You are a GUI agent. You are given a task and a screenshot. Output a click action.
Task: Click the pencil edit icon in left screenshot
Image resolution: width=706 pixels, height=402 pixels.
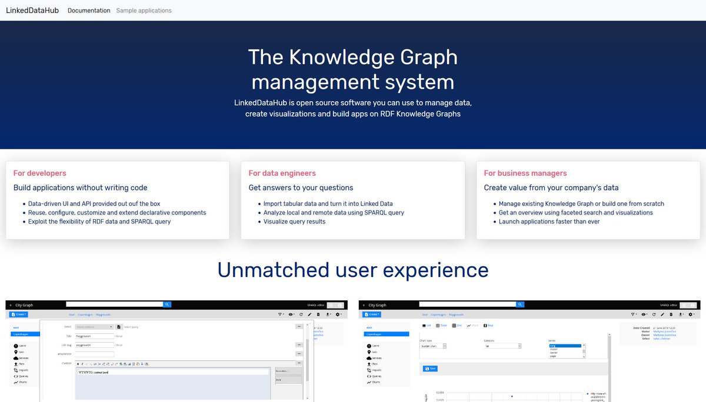click(x=309, y=314)
